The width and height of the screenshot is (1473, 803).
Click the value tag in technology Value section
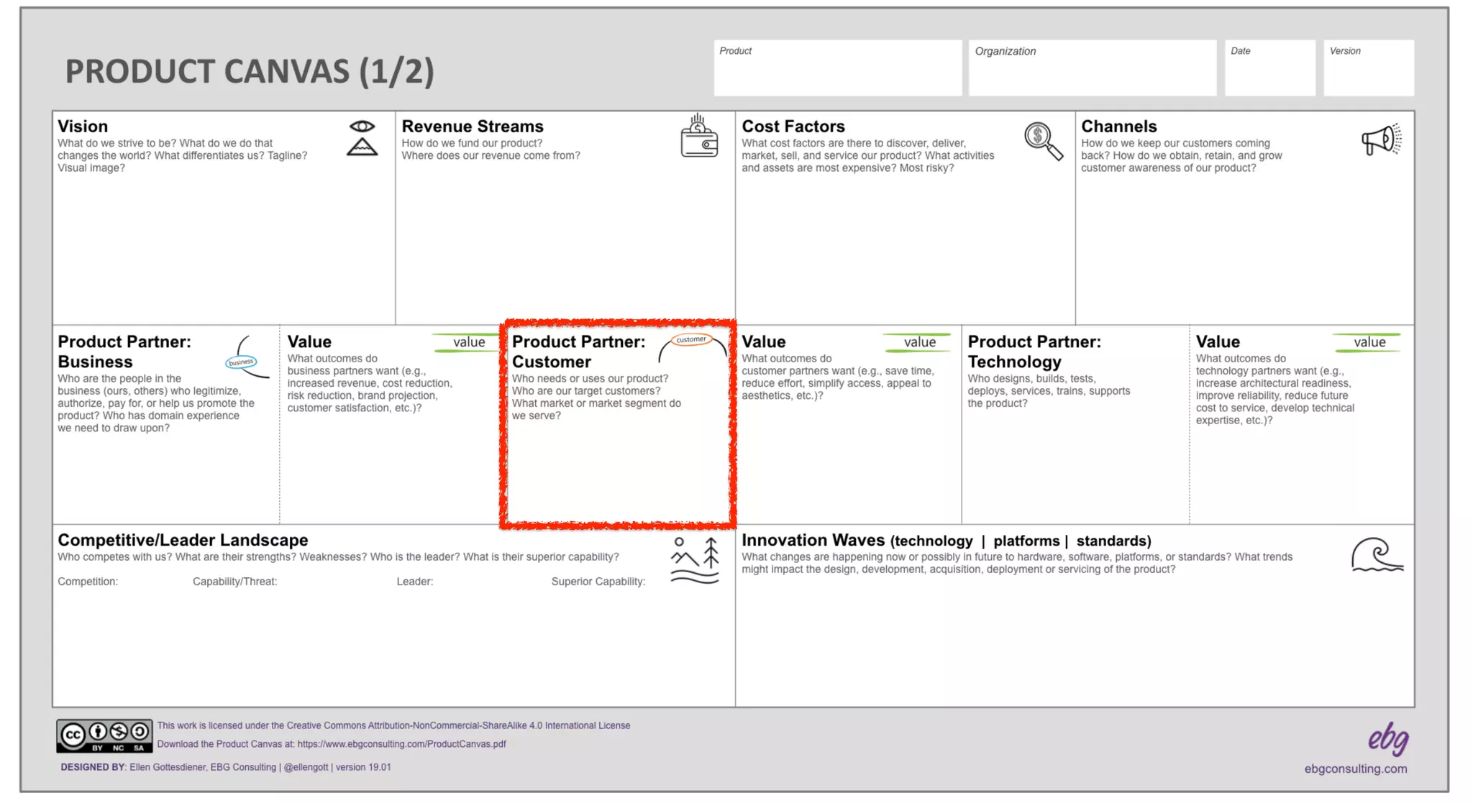click(1368, 343)
